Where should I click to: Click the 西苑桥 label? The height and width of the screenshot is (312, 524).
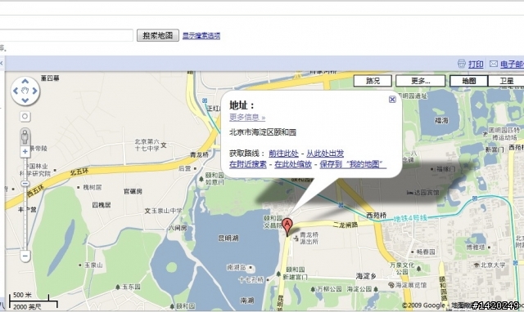(x=377, y=216)
